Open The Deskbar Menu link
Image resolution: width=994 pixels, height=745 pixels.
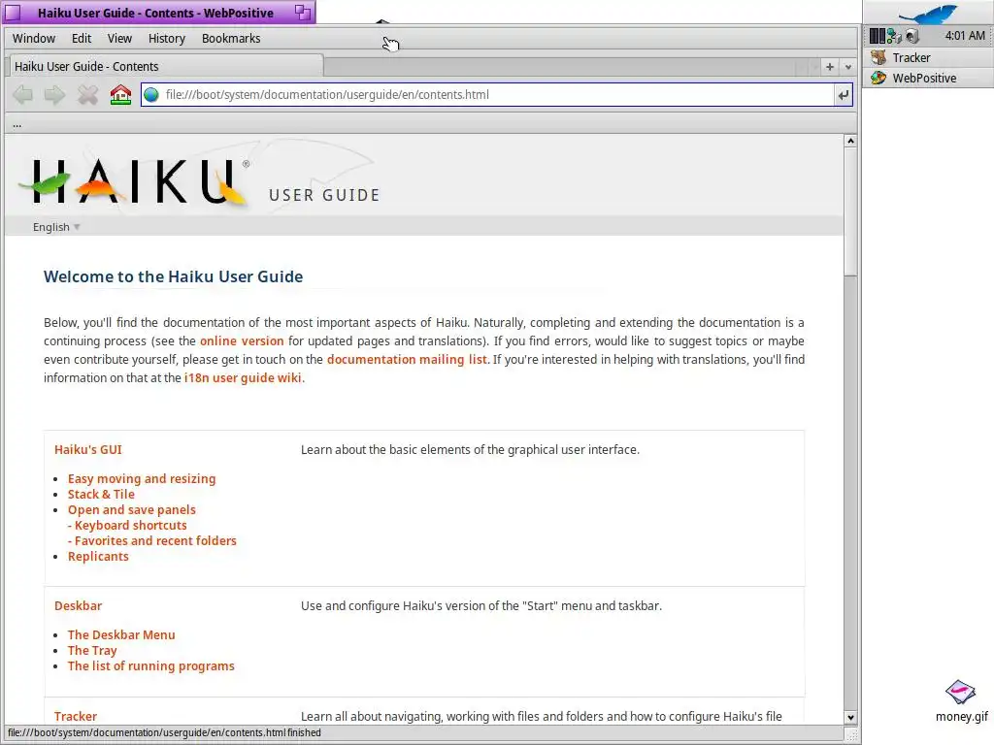pos(121,634)
